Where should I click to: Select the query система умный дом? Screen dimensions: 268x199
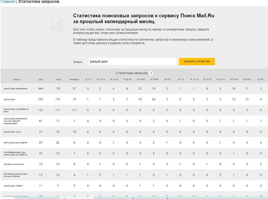[14, 164]
